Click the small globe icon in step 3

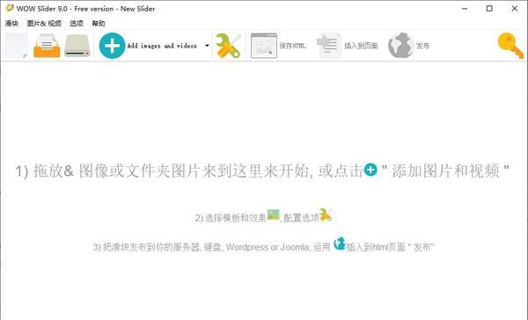(x=340, y=244)
